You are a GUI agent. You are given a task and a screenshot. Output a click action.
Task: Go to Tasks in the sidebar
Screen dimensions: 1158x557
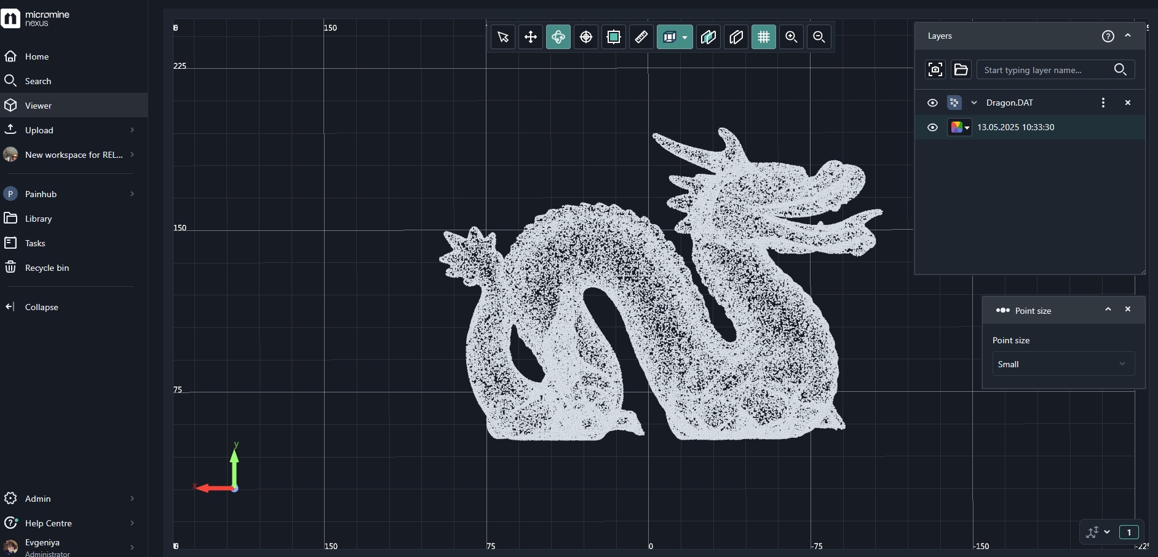pyautogui.click(x=35, y=243)
